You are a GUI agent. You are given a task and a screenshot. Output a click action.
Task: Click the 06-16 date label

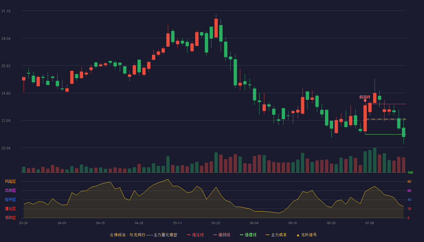[293, 223]
